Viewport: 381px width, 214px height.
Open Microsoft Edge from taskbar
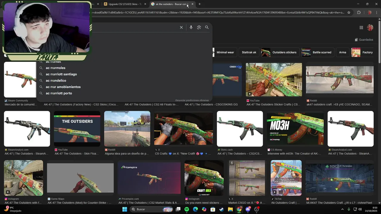pos(195,209)
